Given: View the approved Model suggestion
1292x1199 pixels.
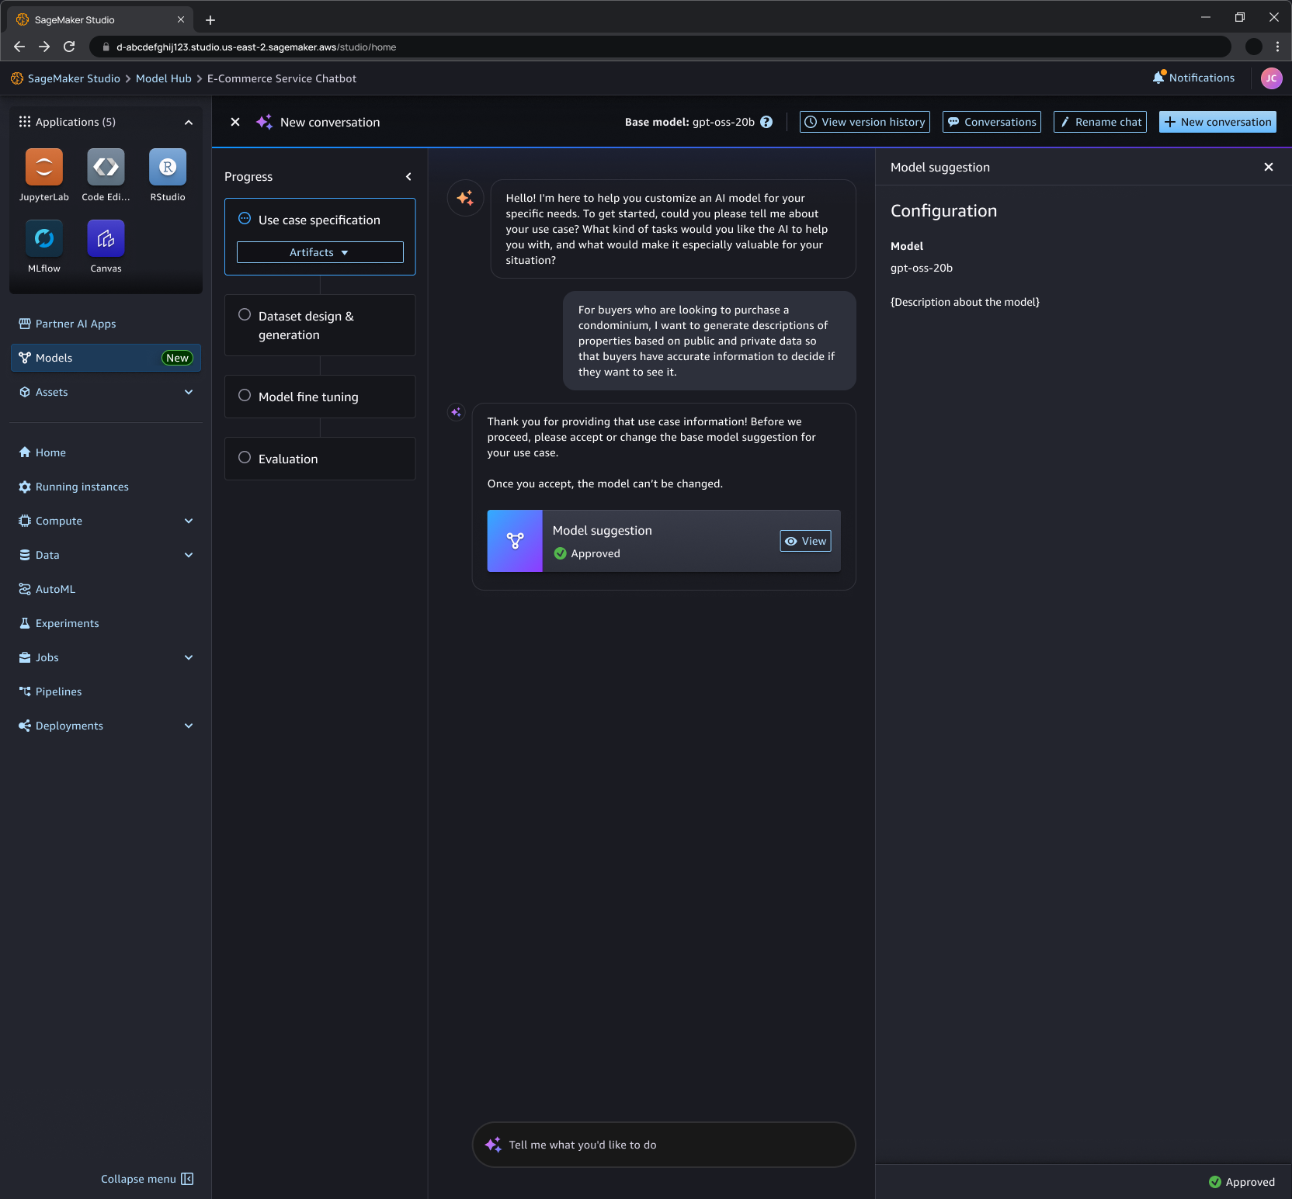Looking at the screenshot, I should click(805, 541).
